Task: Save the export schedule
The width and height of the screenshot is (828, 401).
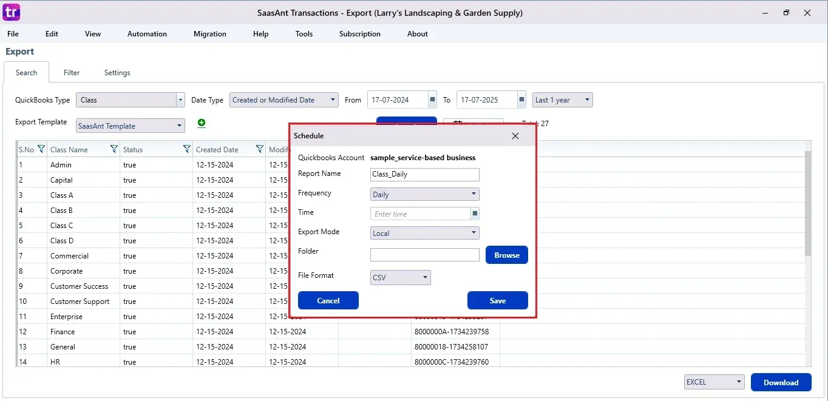Action: (498, 300)
